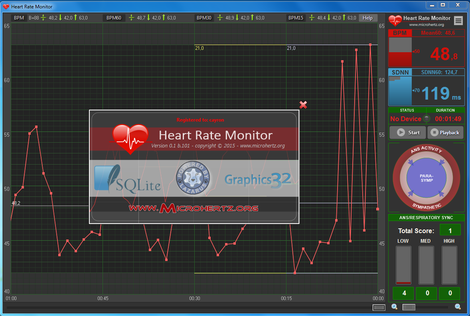This screenshot has width=470, height=316.
Task: Click the SYMPATHETIC outer ring label
Action: click(427, 206)
